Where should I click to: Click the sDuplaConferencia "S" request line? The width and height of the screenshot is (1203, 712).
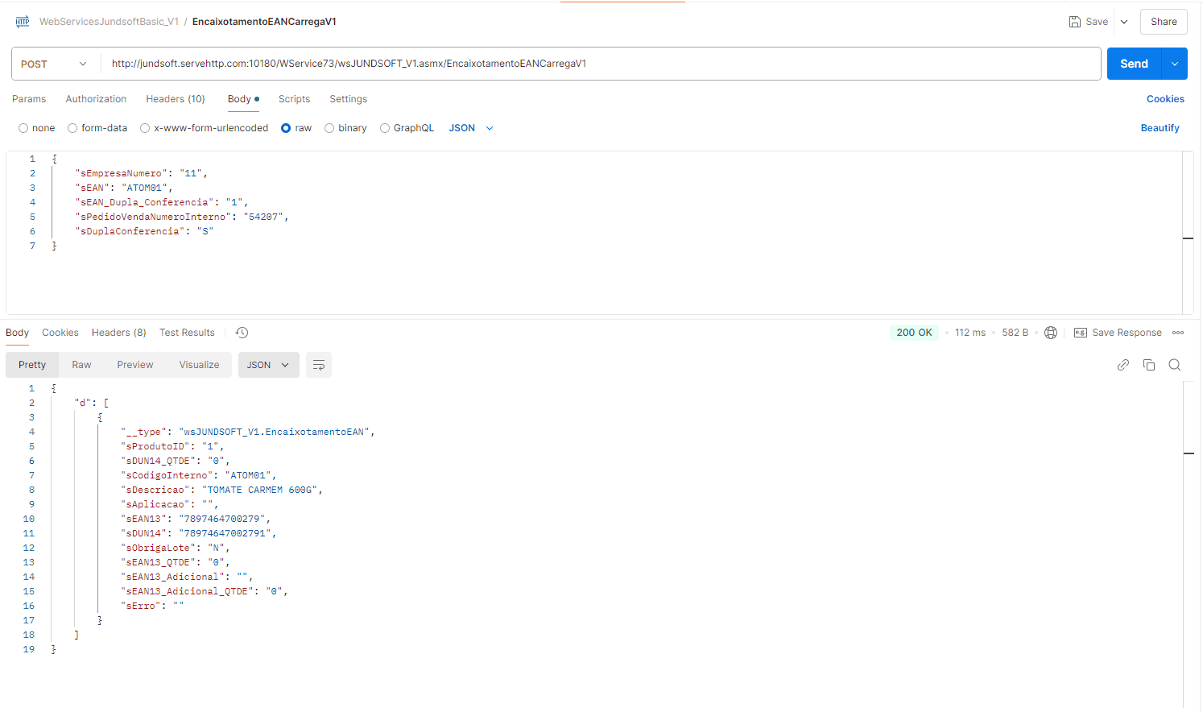pos(144,231)
